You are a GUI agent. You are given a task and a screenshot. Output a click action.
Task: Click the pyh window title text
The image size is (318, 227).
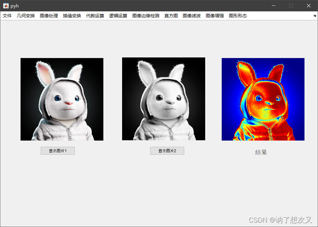coord(14,6)
